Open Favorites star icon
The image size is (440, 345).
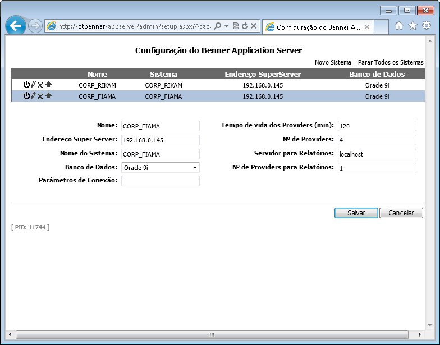coord(413,26)
